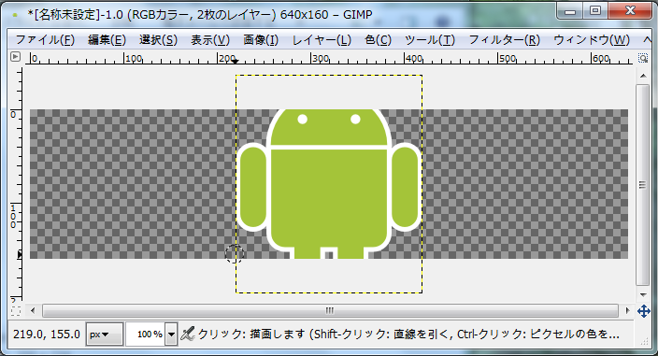Image resolution: width=658 pixels, height=356 pixels.
Task: Click the pencil tool icon in status bar
Action: pos(188,334)
